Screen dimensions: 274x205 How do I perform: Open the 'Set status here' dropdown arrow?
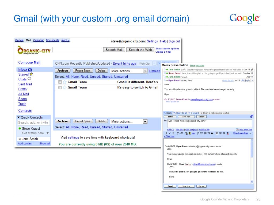pyautogui.click(x=48, y=133)
